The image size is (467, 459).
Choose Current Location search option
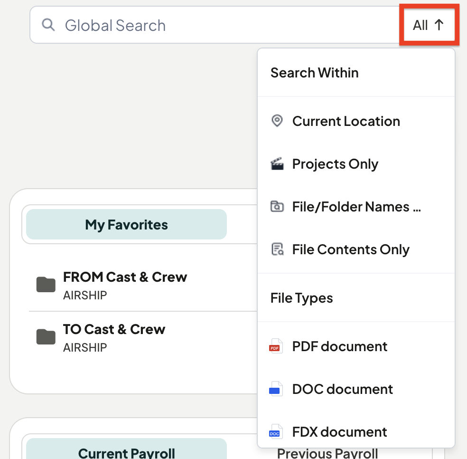tap(356, 121)
